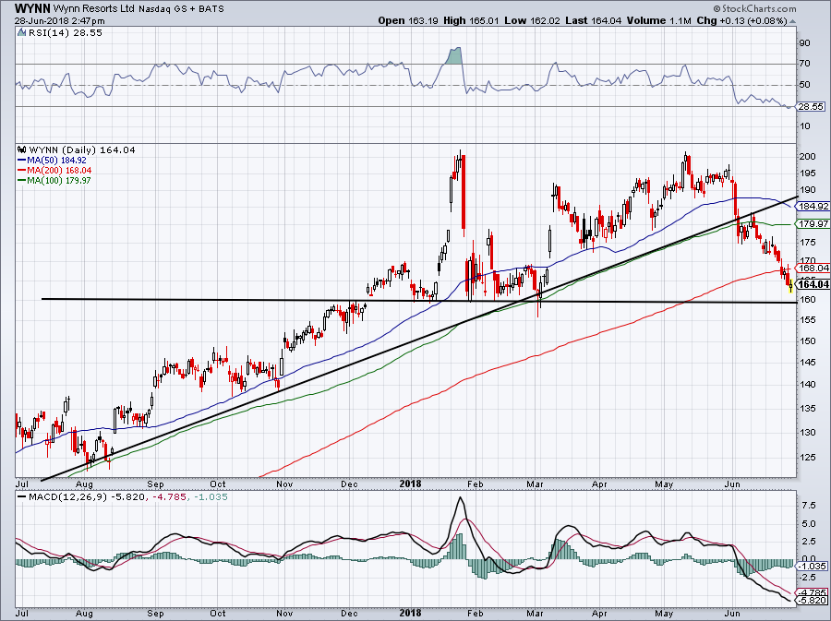The height and width of the screenshot is (621, 831).
Task: Click the 90 level on the RSI axis
Action: (x=805, y=42)
